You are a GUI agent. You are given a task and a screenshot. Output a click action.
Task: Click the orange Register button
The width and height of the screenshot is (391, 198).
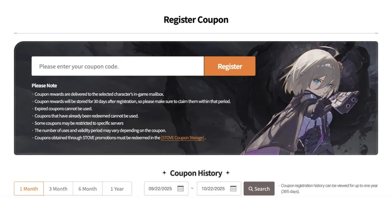pyautogui.click(x=230, y=66)
